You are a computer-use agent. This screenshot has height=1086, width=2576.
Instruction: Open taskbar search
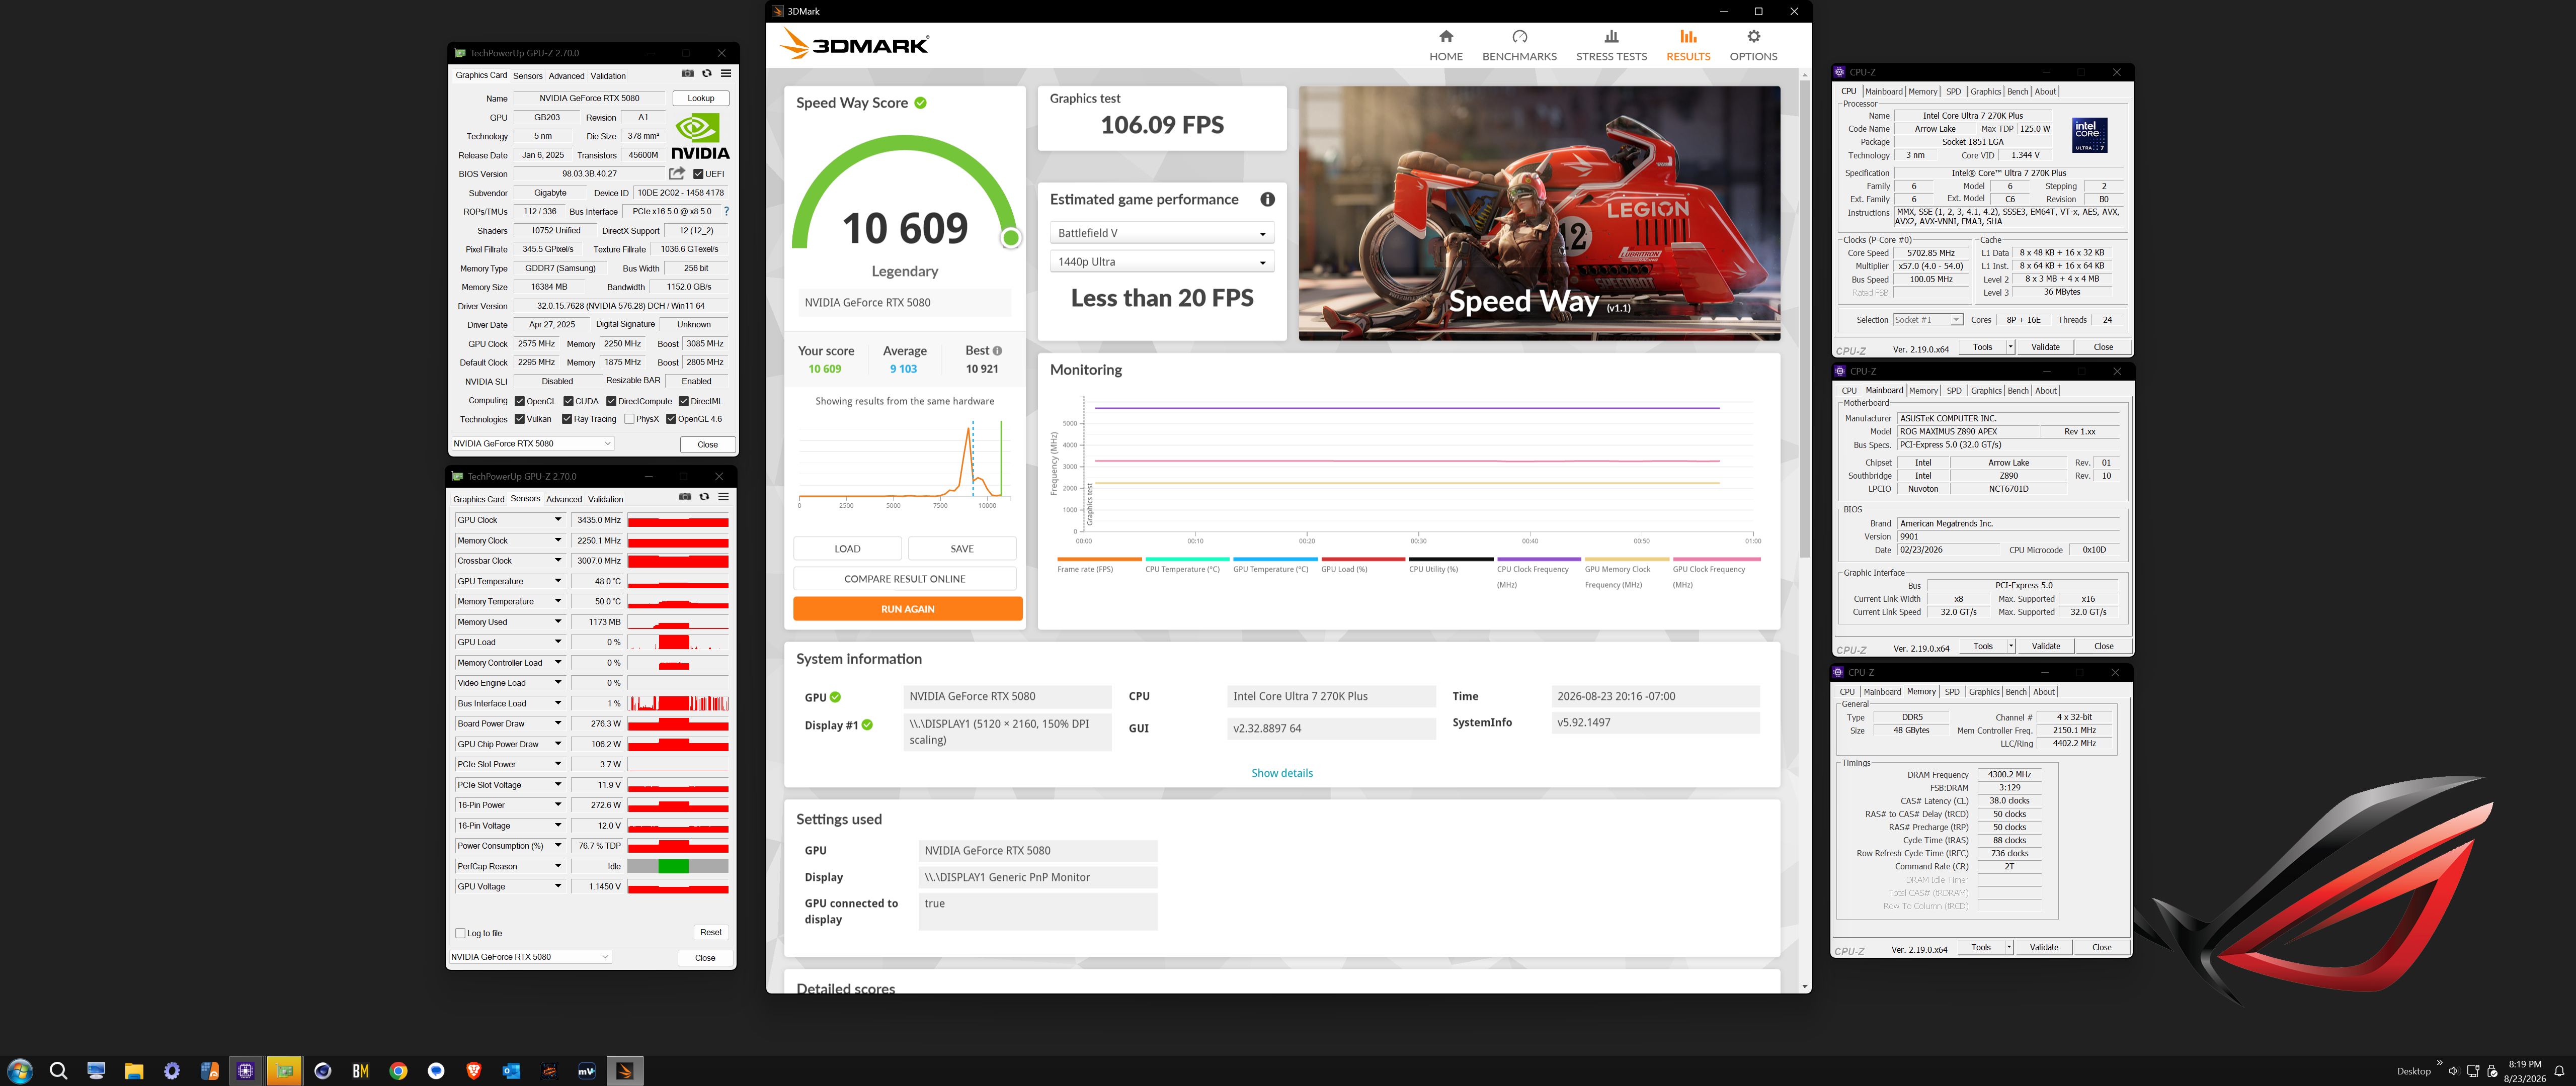pos(58,1071)
